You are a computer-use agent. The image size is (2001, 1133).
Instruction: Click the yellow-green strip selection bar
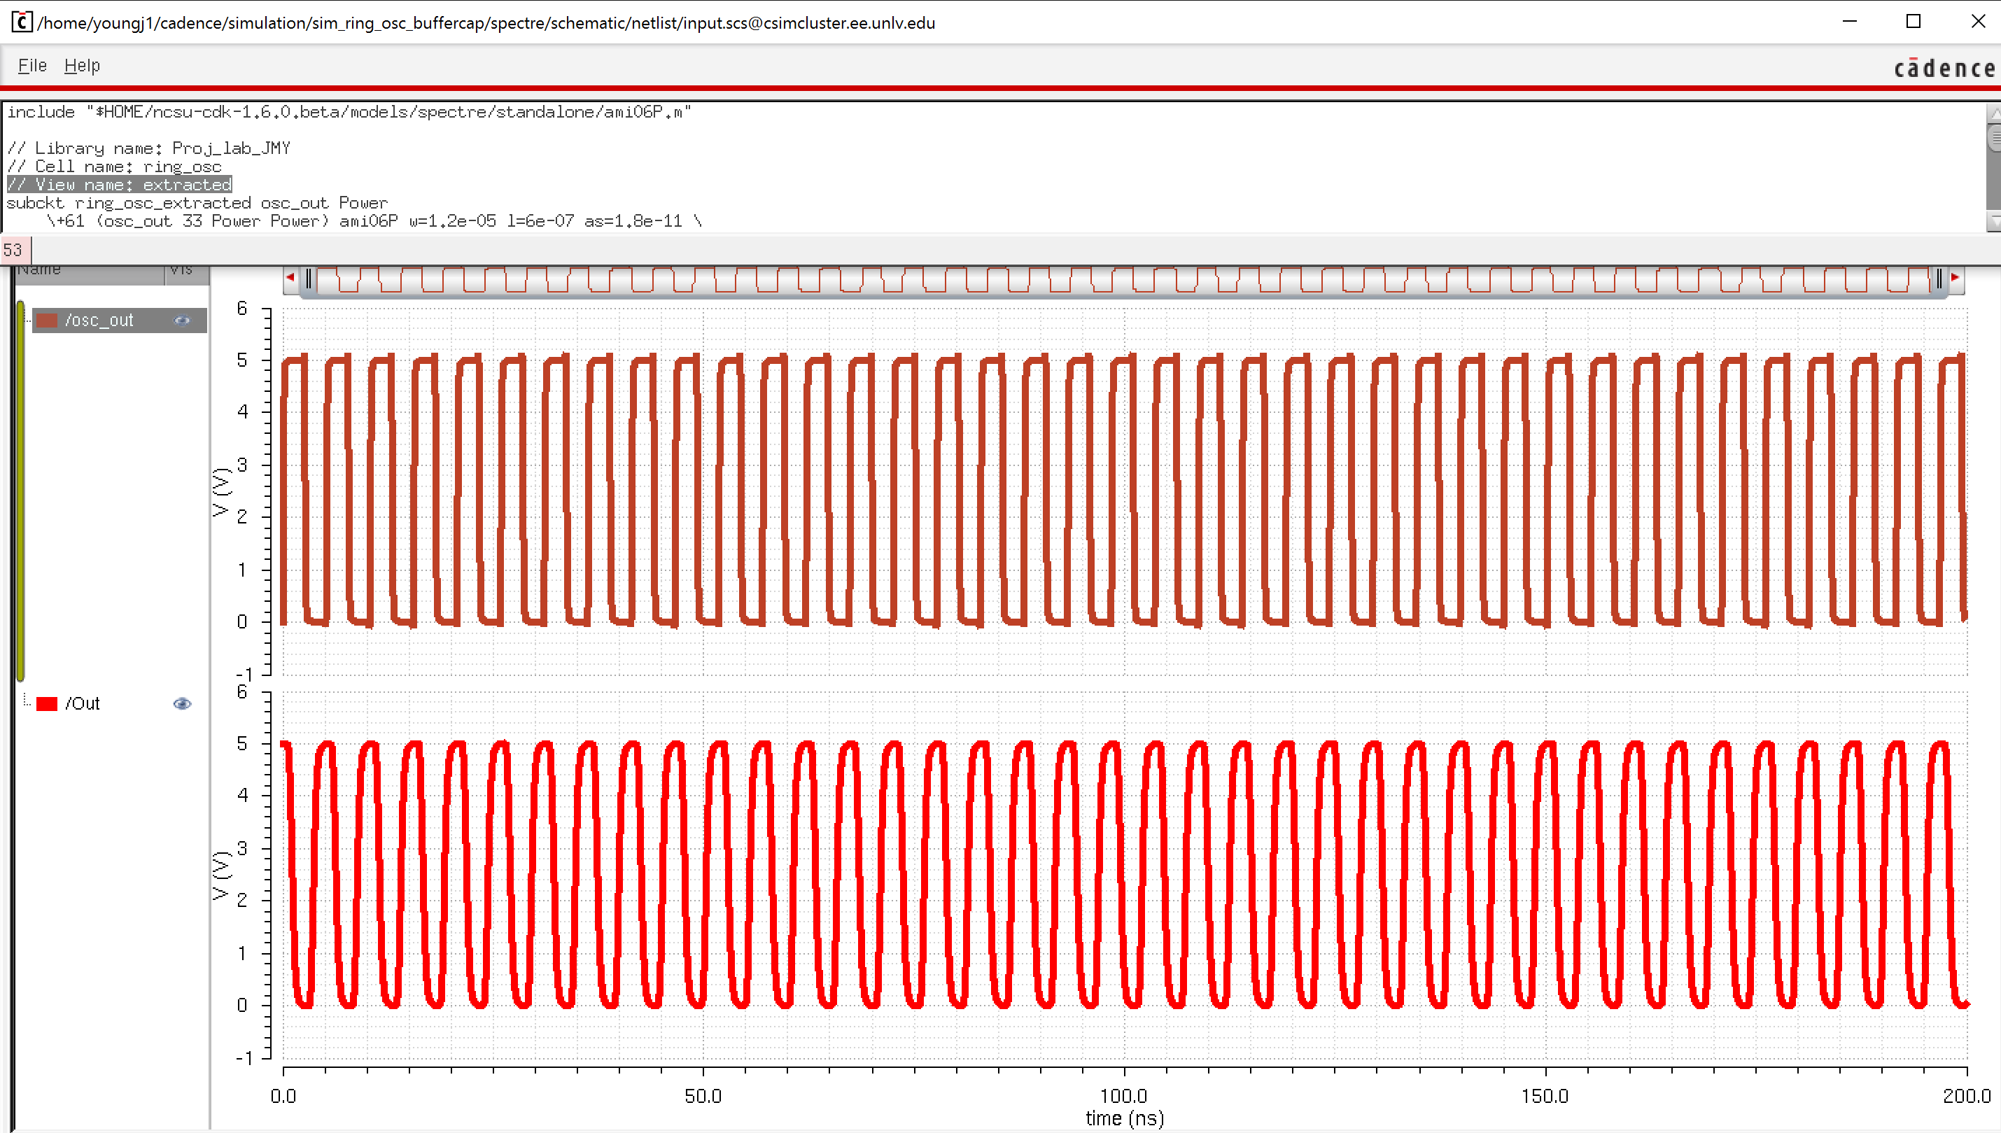[x=21, y=491]
